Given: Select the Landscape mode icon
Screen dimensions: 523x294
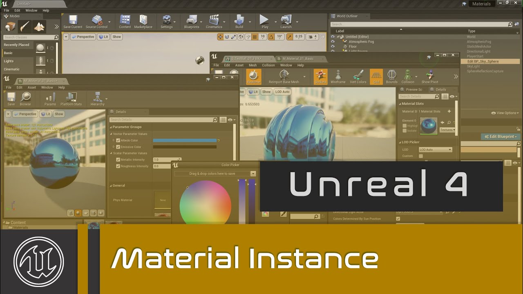Looking at the screenshot, I should 39,27.
